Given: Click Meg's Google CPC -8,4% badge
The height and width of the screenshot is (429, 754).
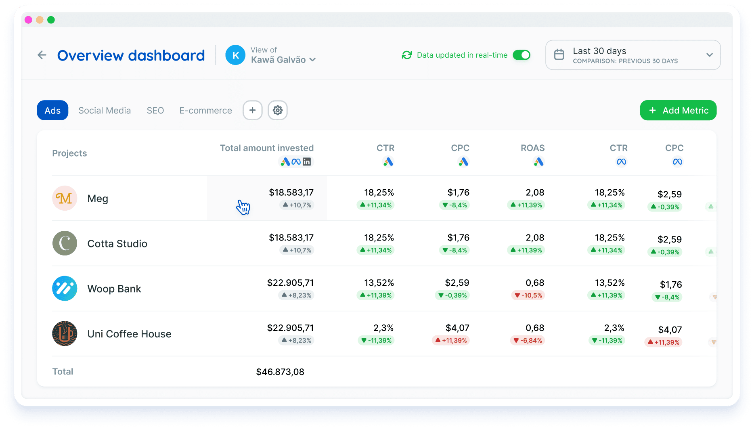Looking at the screenshot, I should point(454,205).
